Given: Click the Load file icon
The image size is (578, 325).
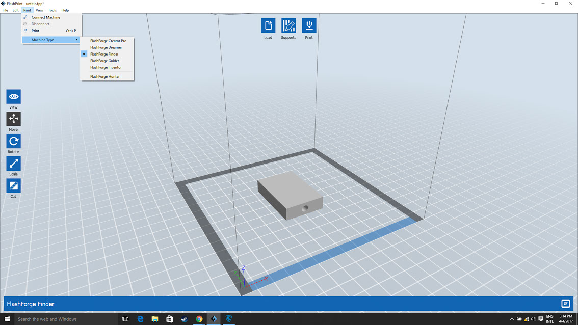Looking at the screenshot, I should click(268, 26).
